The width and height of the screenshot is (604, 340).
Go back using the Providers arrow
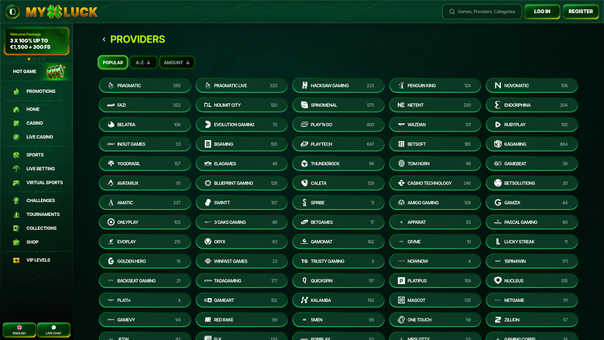pyautogui.click(x=104, y=39)
